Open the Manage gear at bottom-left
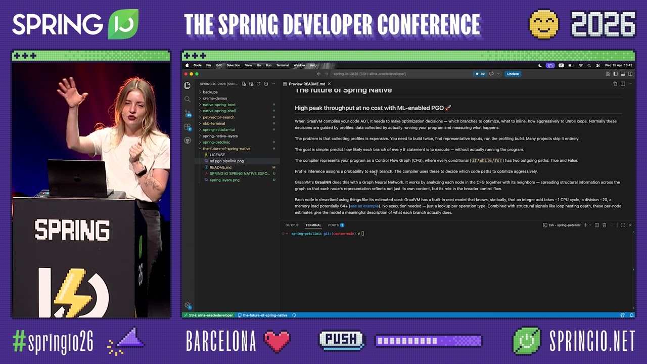 [188, 305]
